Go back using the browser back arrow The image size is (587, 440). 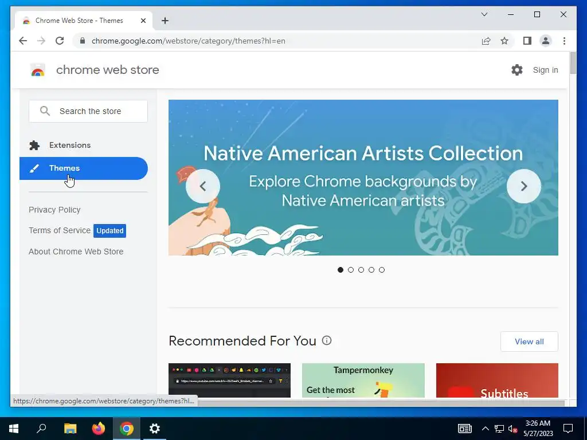23,41
